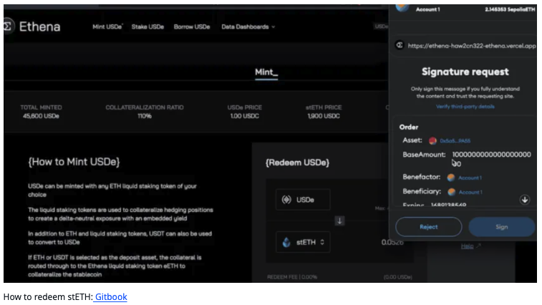Click the COLLATERALIZATION RATIO 110% value
542x305 pixels.
pos(145,116)
